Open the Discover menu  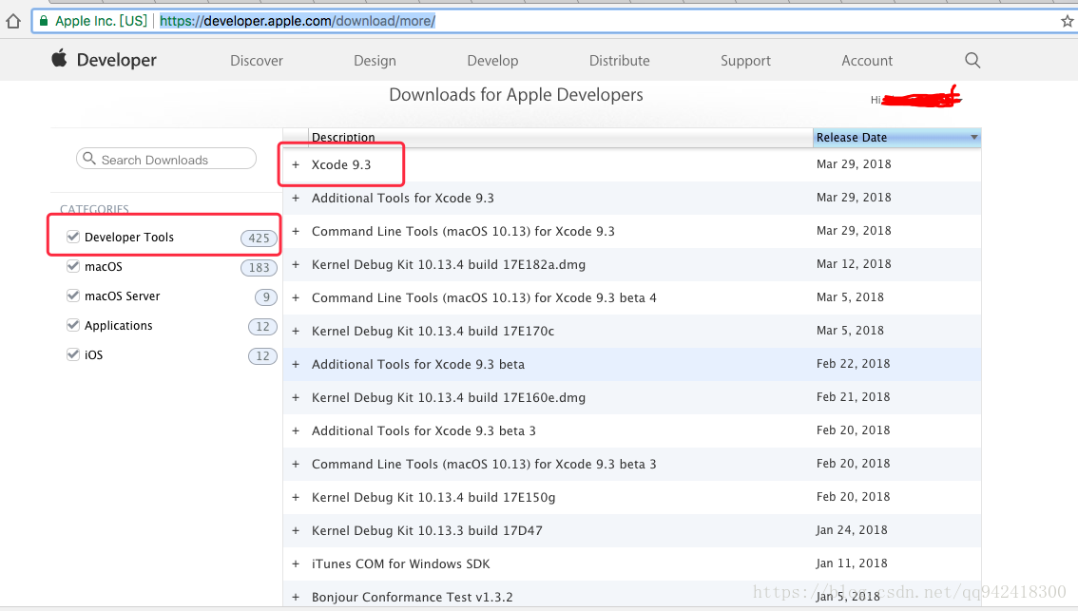(257, 61)
